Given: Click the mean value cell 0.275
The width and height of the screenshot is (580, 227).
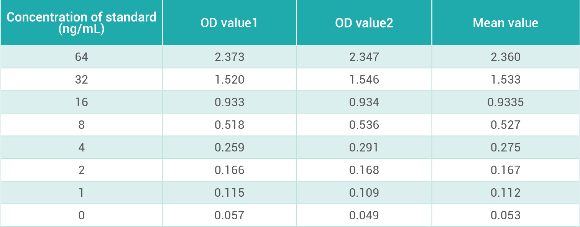Looking at the screenshot, I should (506, 148).
